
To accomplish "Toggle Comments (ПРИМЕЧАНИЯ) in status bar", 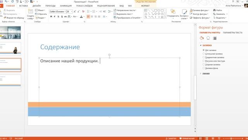I will (187, 138).
